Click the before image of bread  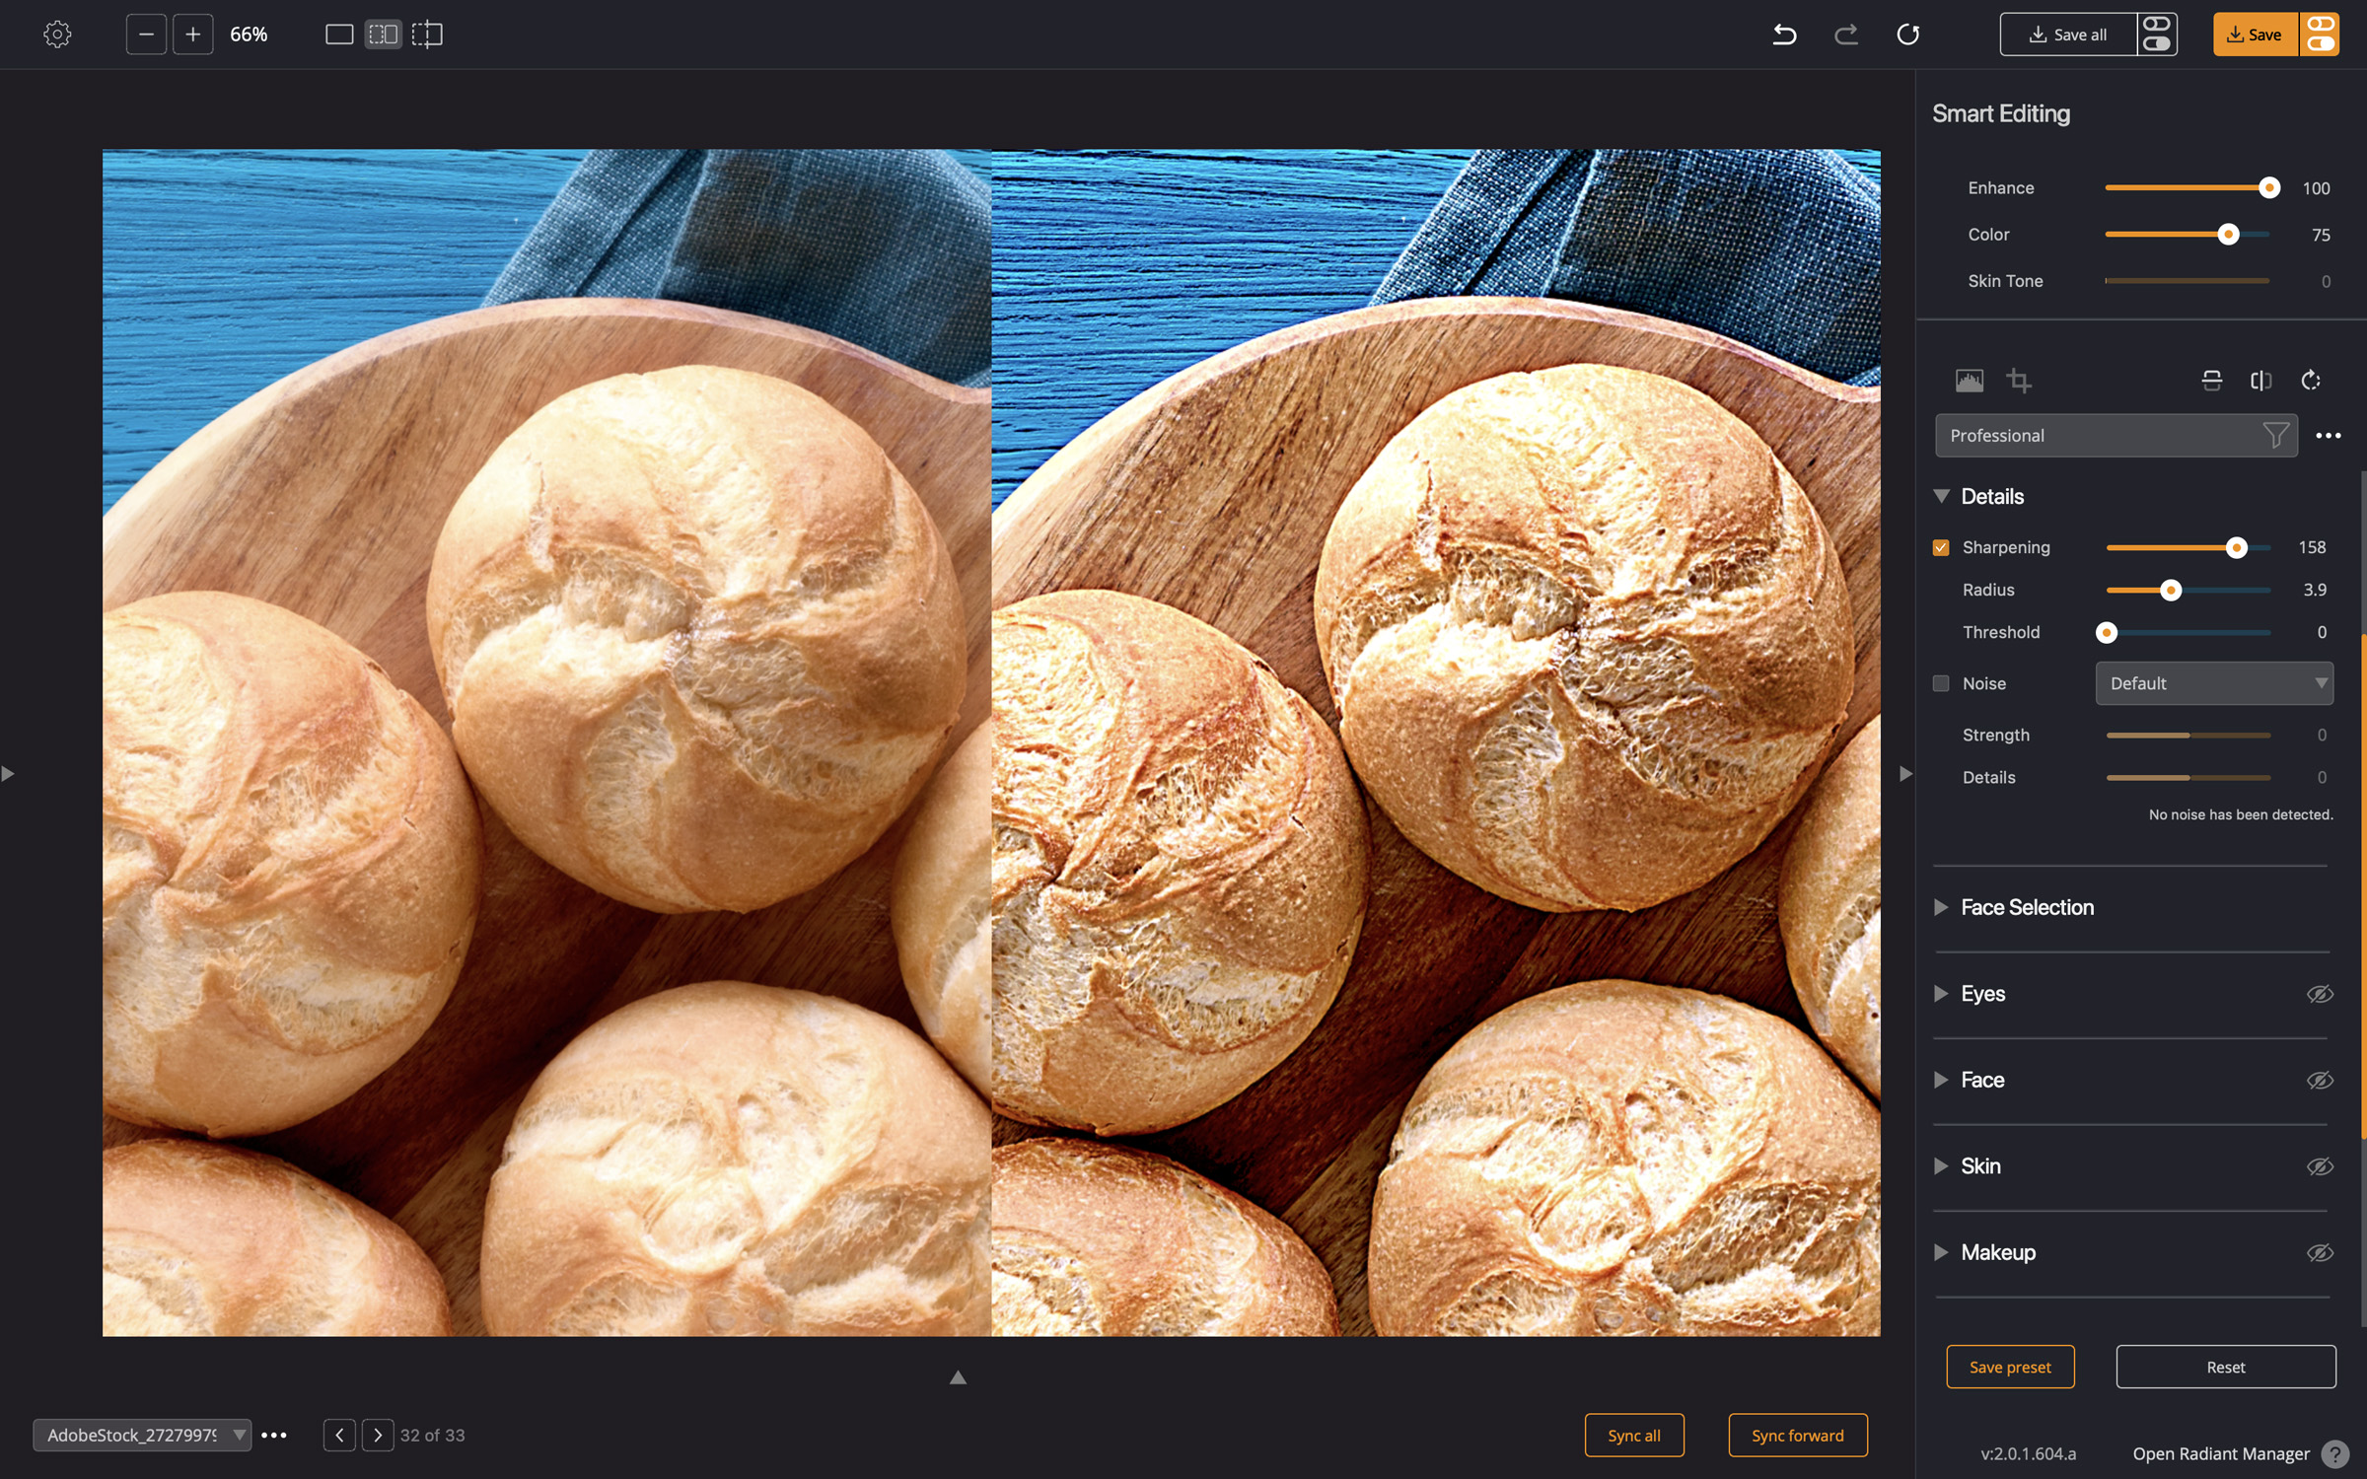[546, 743]
